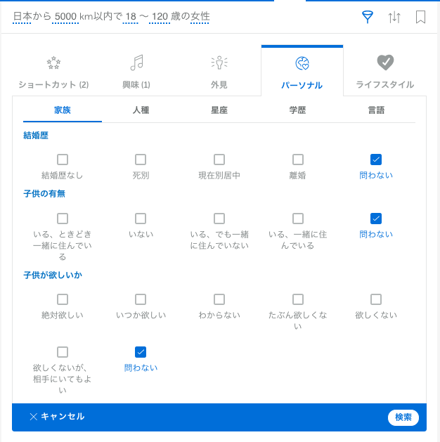Screen dimensions: 440x442
Task: Click the パーソナル globe heart icon
Action: [x=302, y=64]
